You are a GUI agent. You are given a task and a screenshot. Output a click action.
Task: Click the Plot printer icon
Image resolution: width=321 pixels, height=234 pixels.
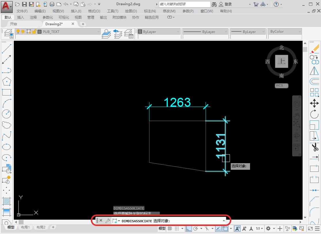pos(52,4)
